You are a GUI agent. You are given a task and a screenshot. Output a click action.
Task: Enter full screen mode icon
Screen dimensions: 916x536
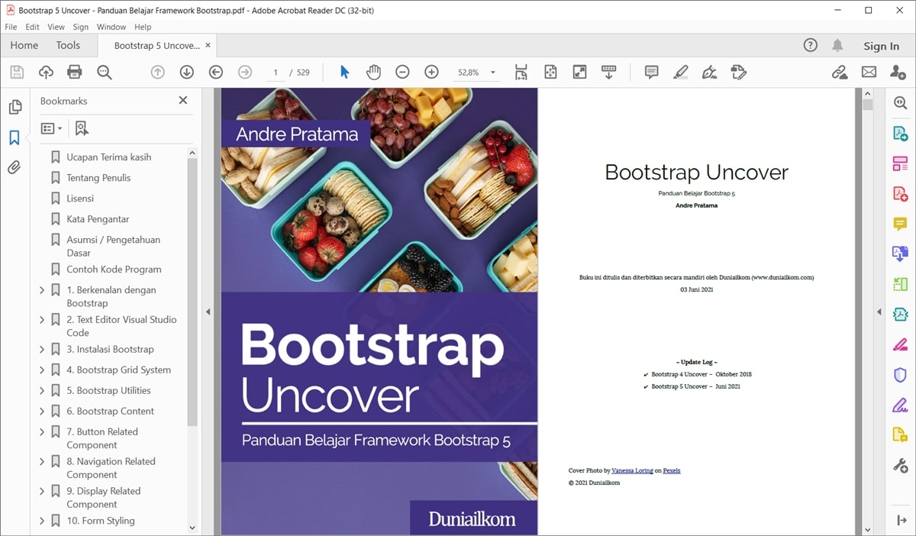(579, 73)
